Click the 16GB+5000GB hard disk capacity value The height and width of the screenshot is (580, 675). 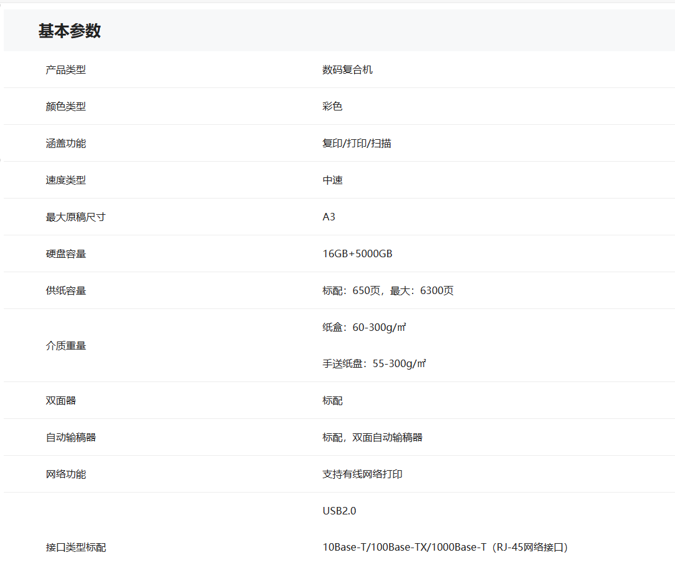[357, 254]
